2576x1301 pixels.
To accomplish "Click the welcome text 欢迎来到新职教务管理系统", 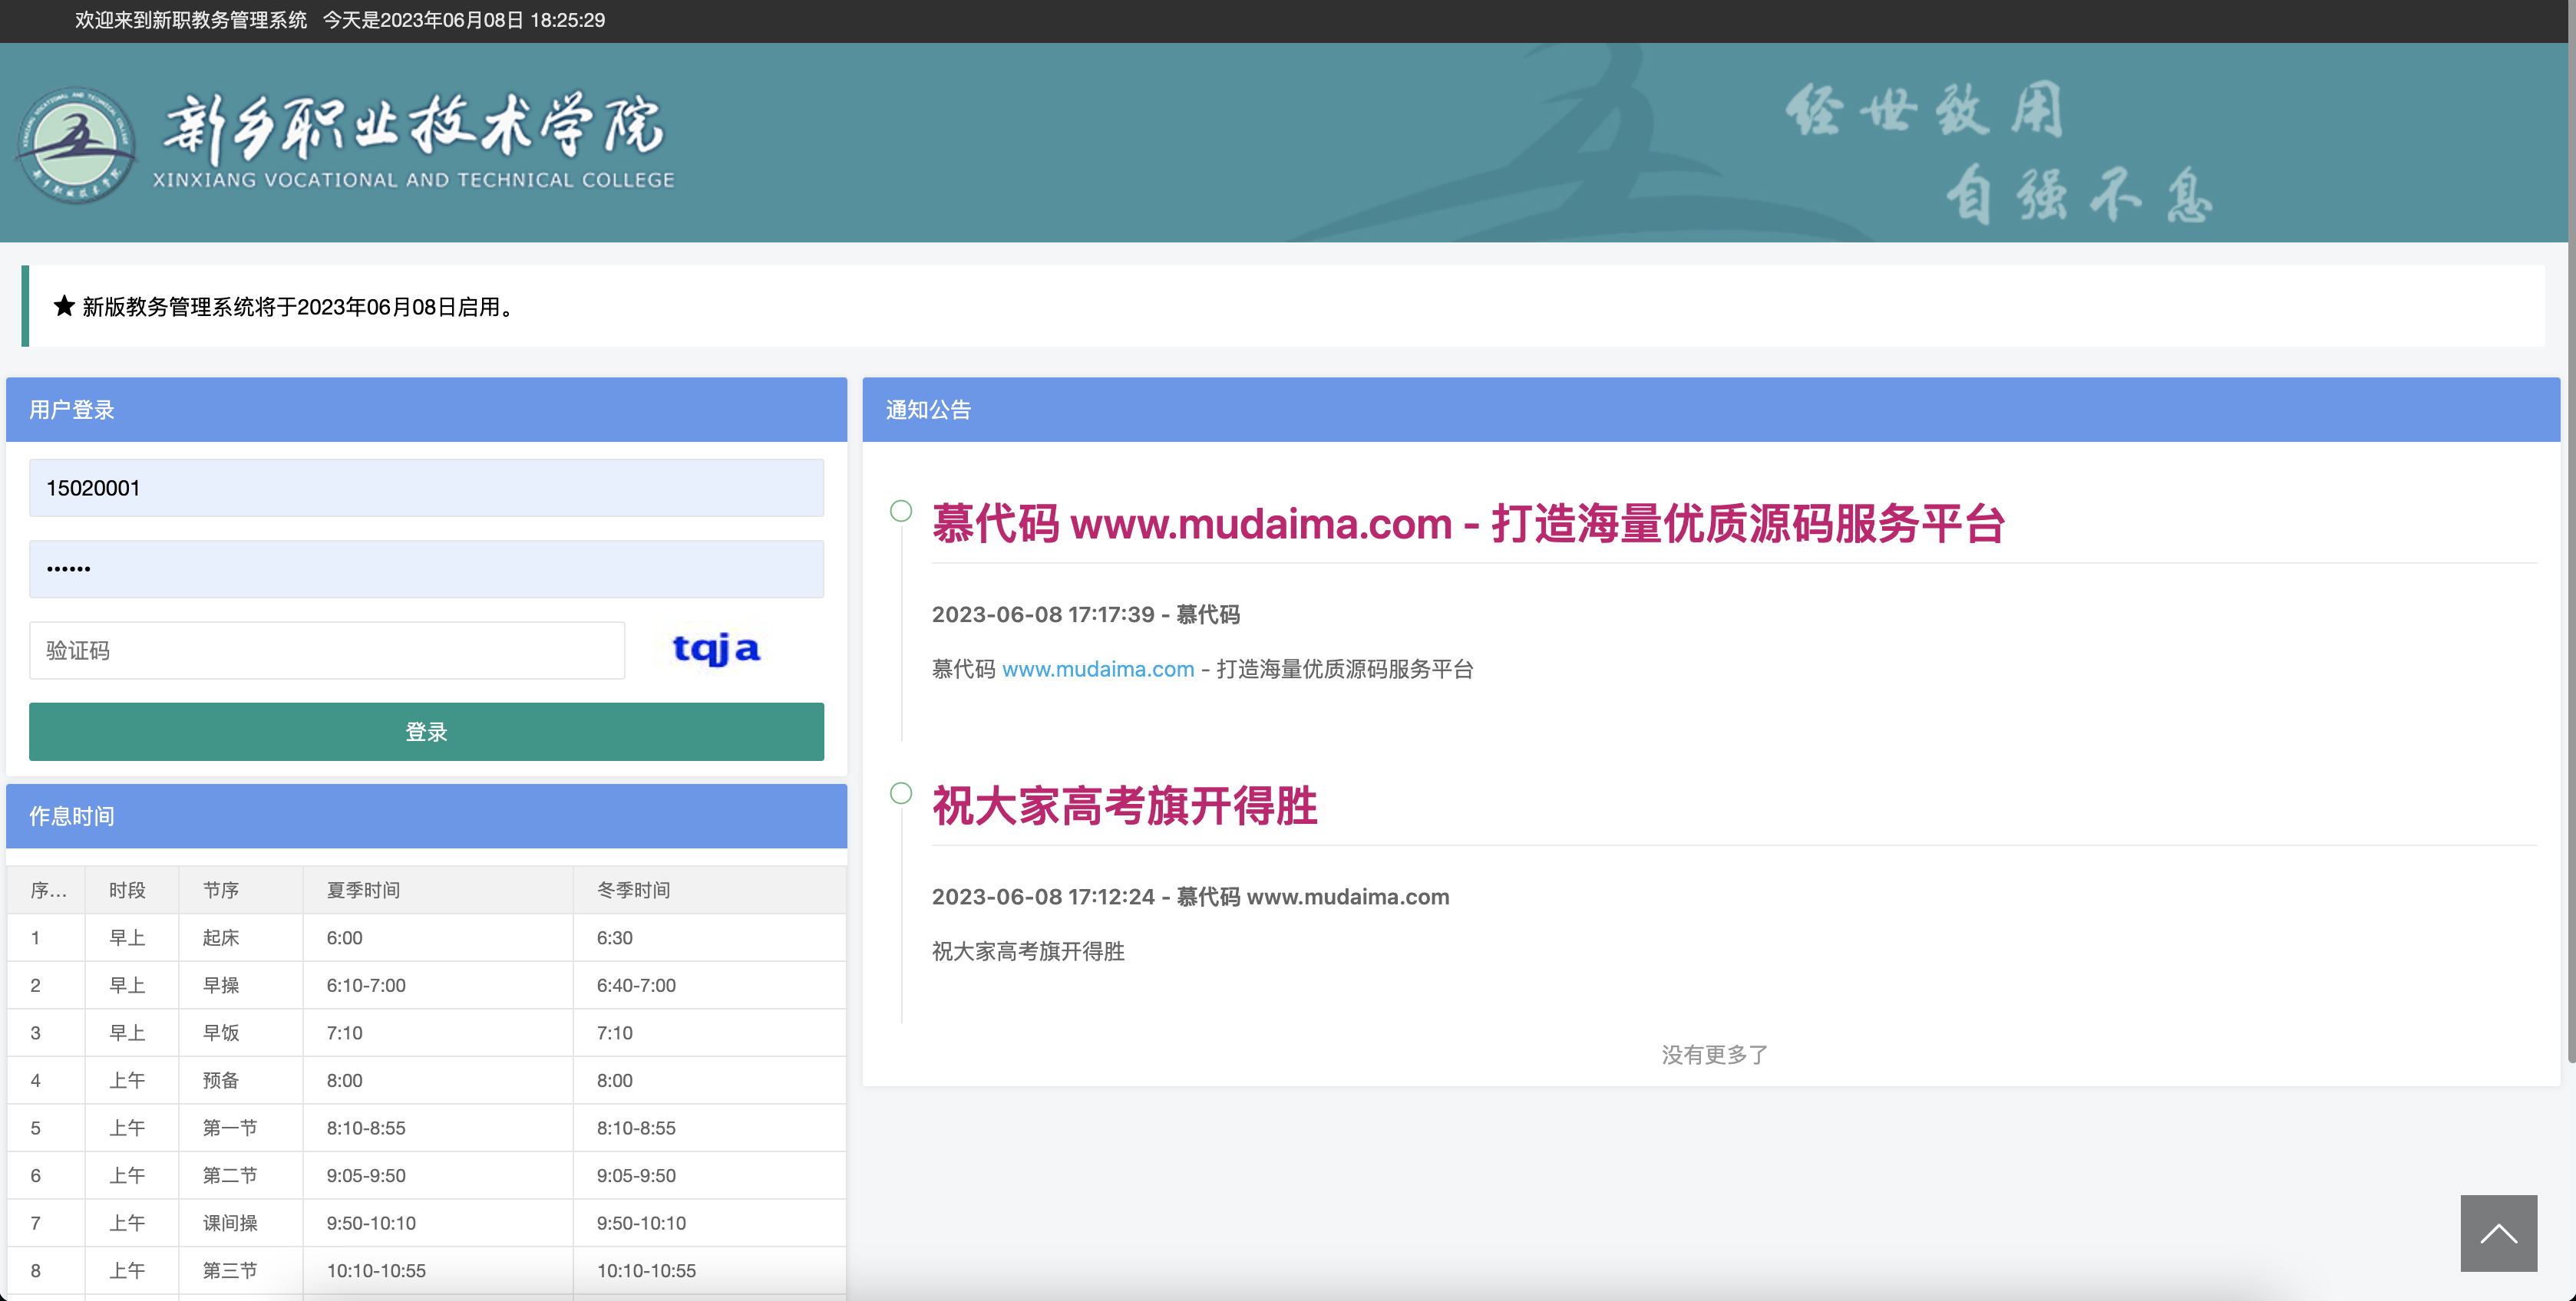I will click(x=190, y=20).
